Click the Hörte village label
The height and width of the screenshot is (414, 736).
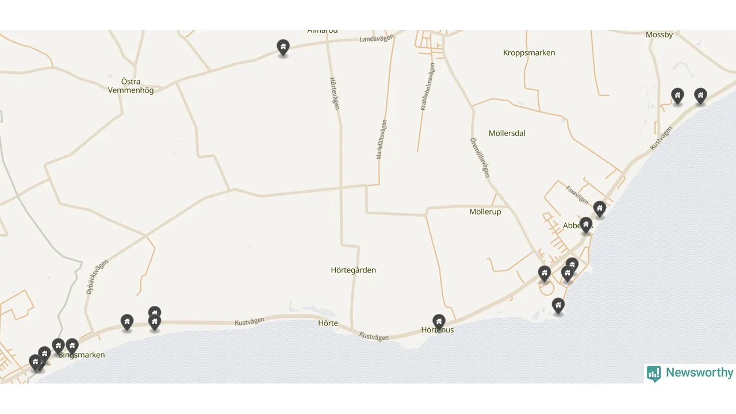(x=328, y=323)
